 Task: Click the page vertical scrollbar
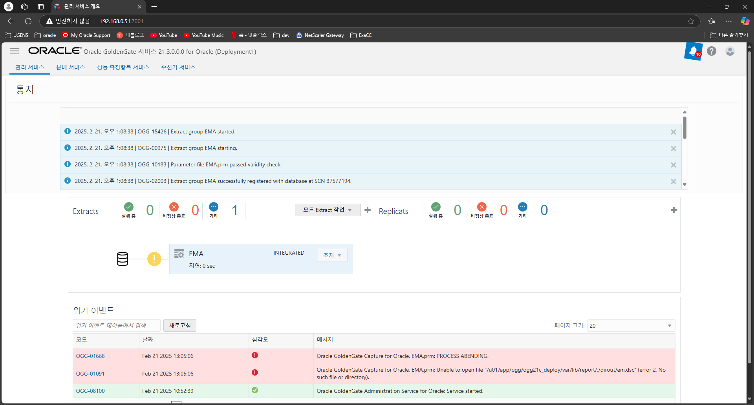(x=749, y=208)
